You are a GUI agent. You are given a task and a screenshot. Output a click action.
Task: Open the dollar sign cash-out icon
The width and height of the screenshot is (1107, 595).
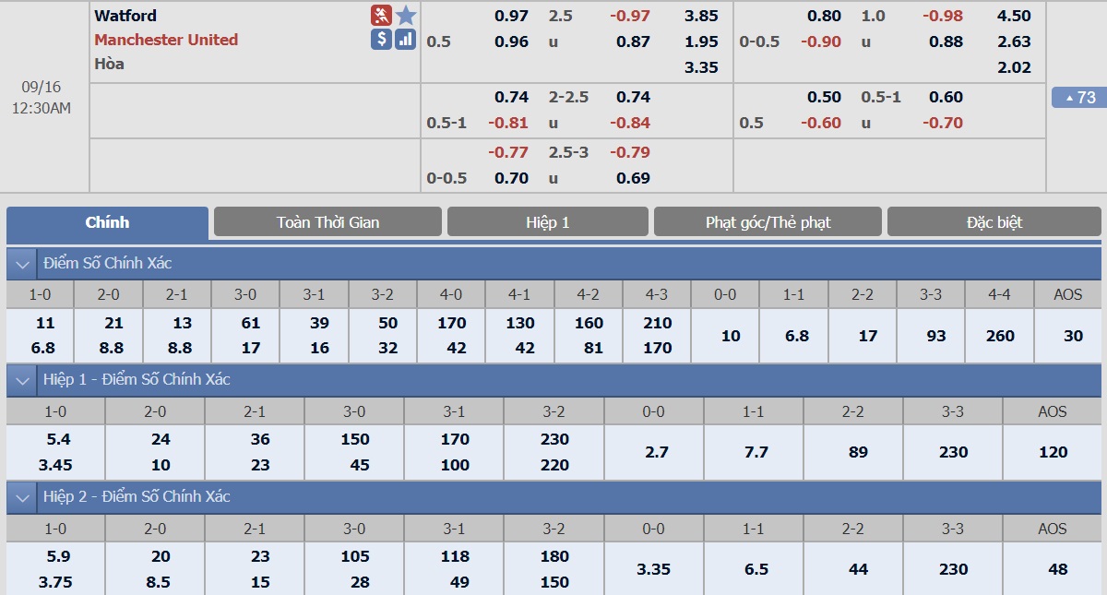pyautogui.click(x=382, y=39)
